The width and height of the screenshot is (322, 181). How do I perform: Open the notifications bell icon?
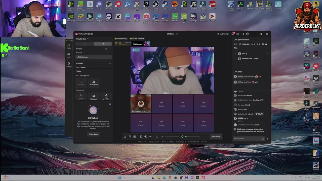click(233, 34)
